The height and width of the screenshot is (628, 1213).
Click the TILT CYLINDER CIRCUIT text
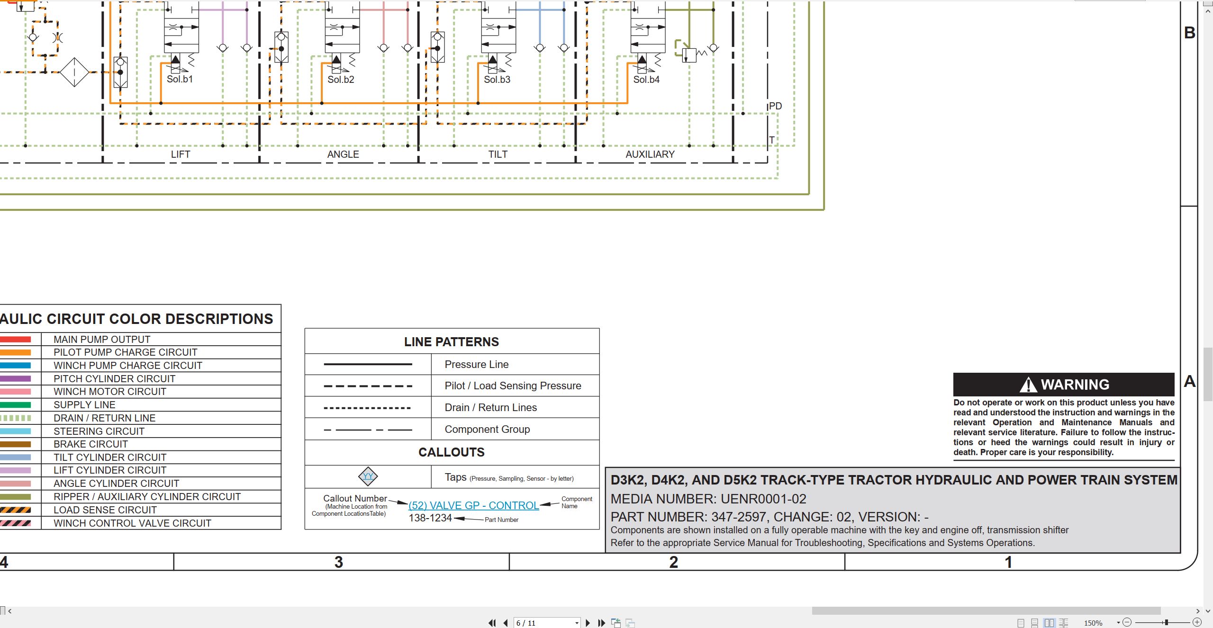coord(110,458)
